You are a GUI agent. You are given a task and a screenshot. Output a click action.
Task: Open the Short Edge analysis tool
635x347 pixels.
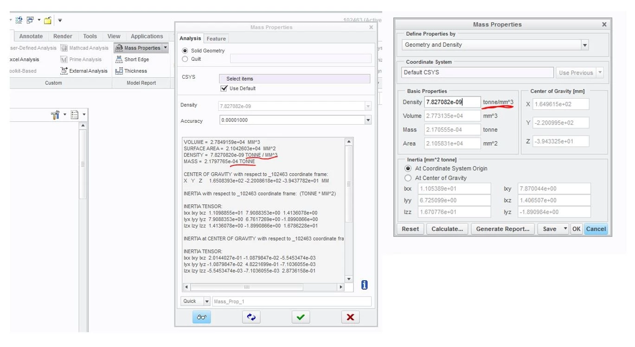[x=131, y=59]
